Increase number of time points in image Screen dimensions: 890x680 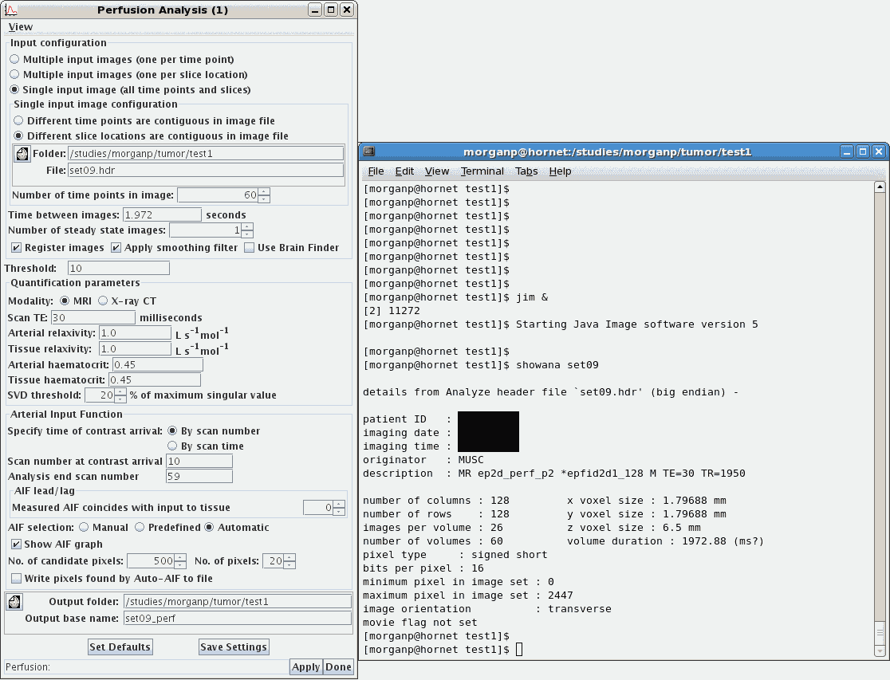click(x=264, y=191)
